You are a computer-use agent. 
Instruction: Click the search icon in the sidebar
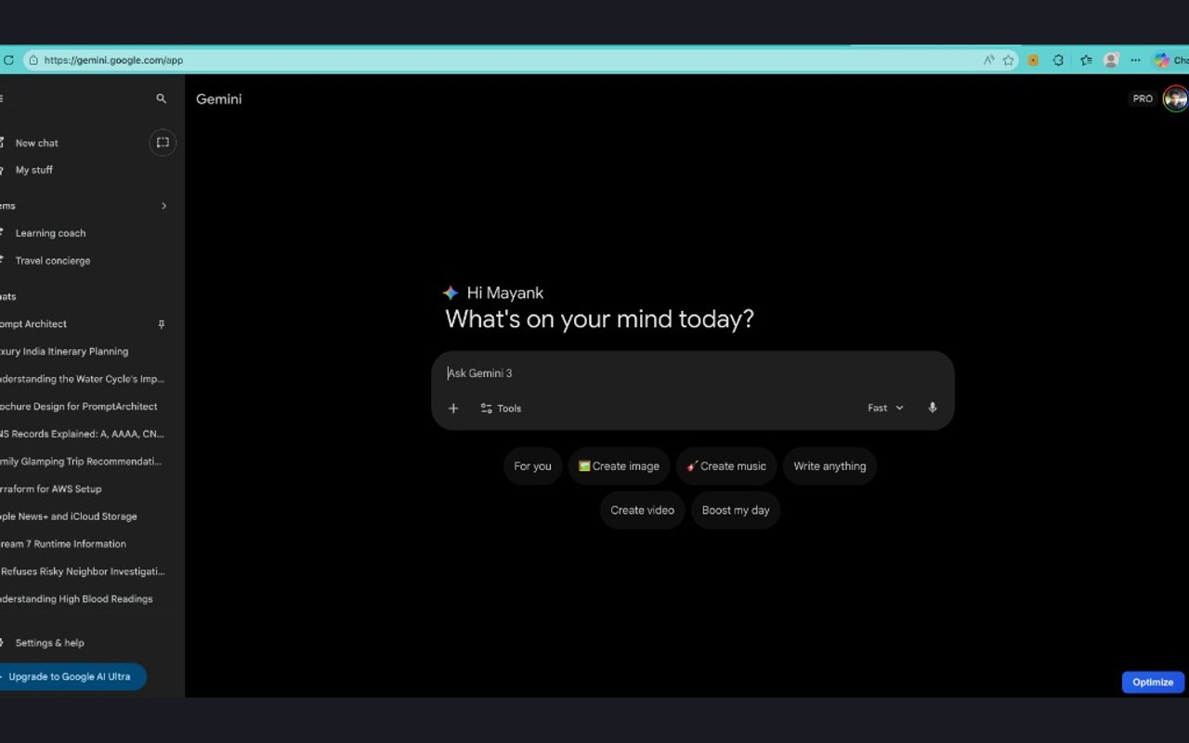pyautogui.click(x=162, y=98)
